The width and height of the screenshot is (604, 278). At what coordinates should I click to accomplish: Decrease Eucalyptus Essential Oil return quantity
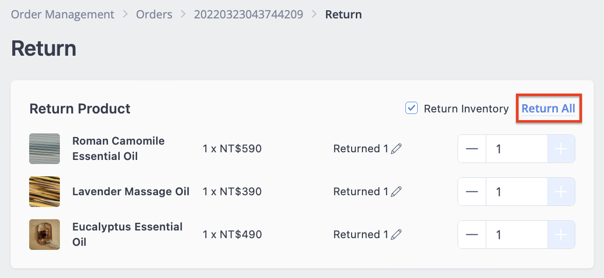point(472,235)
